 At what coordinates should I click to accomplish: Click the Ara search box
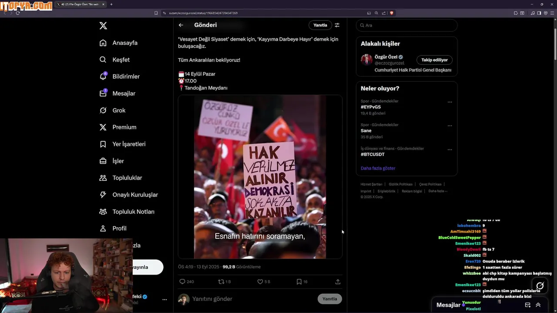click(407, 25)
